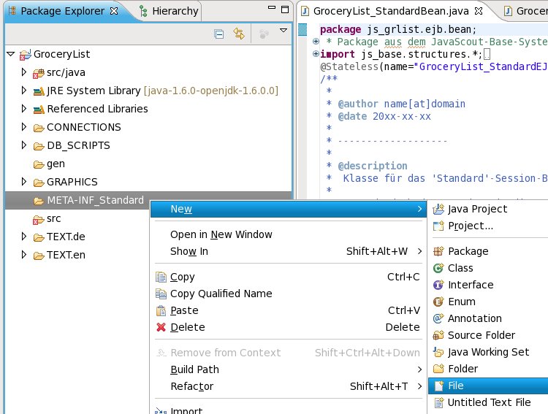Click the Source Folder icon
This screenshot has height=414, width=548.
[438, 335]
